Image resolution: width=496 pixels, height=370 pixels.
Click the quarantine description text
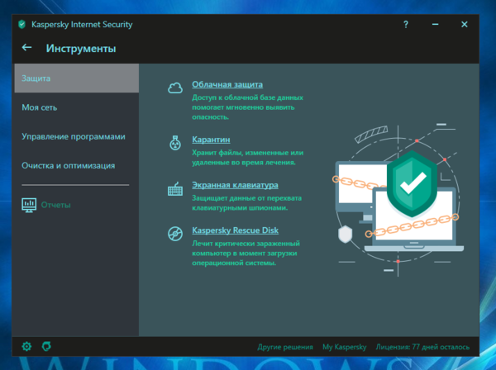point(248,158)
